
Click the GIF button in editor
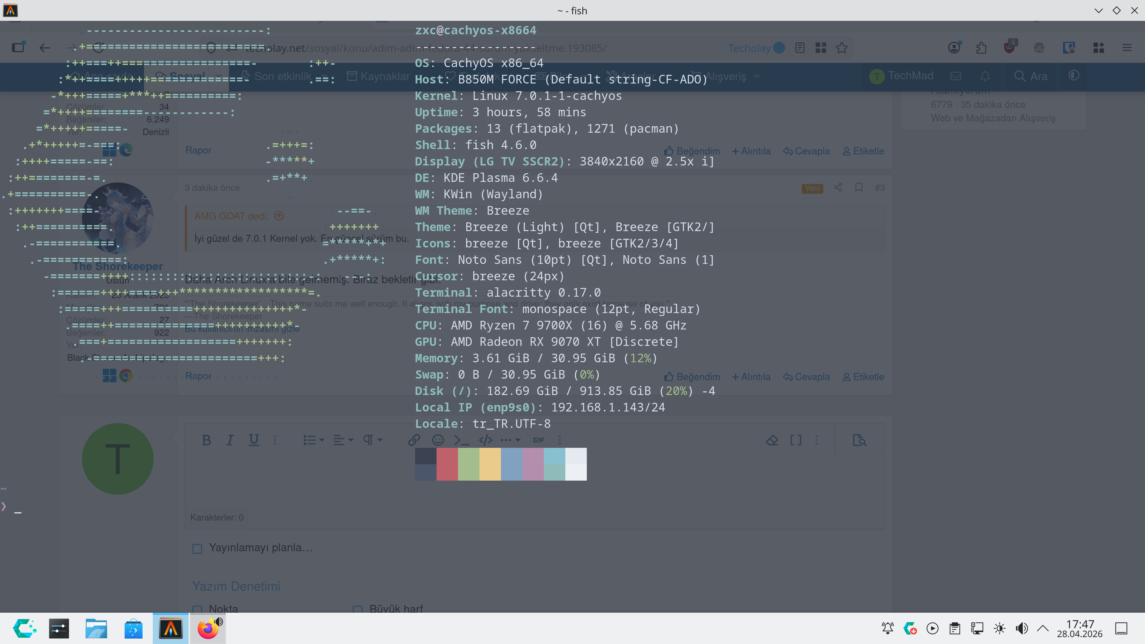tap(539, 440)
